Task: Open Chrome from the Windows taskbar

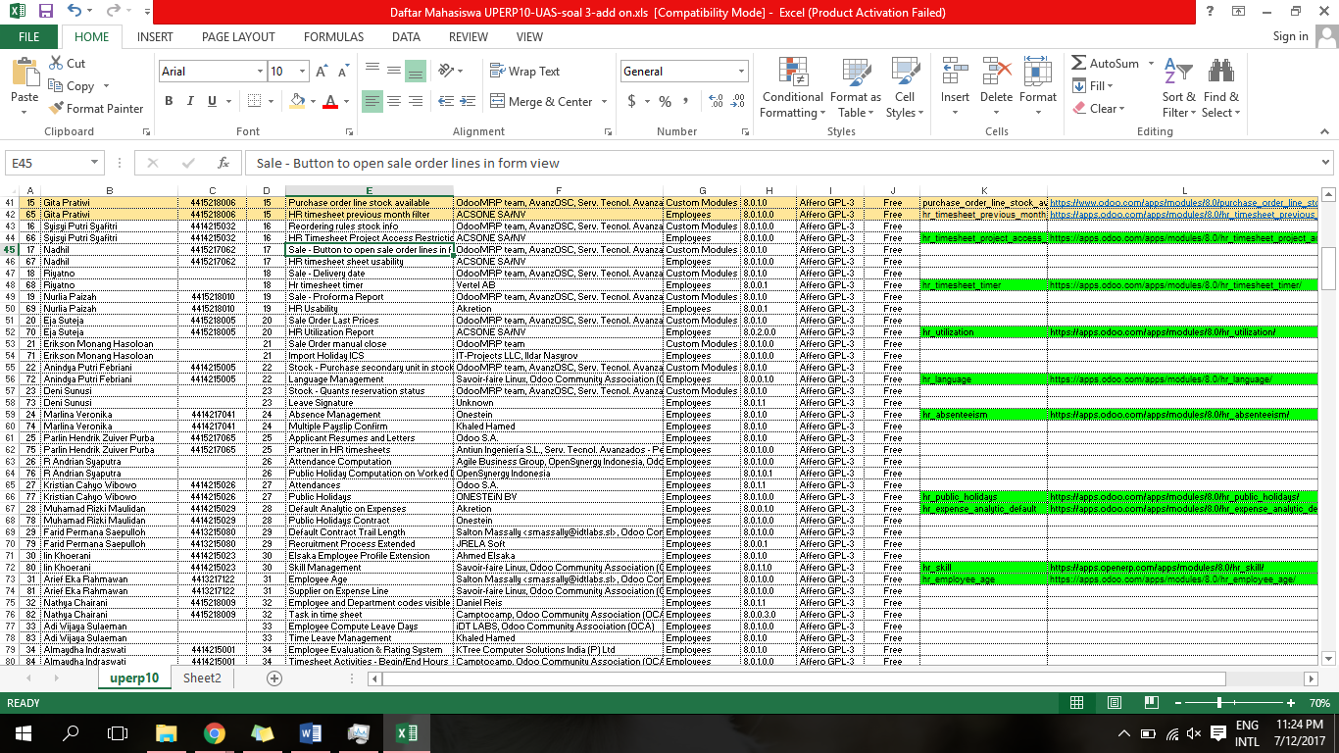Action: coord(215,733)
